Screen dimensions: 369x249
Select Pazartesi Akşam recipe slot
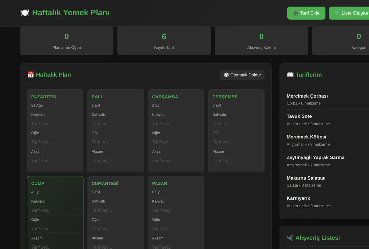click(x=55, y=160)
